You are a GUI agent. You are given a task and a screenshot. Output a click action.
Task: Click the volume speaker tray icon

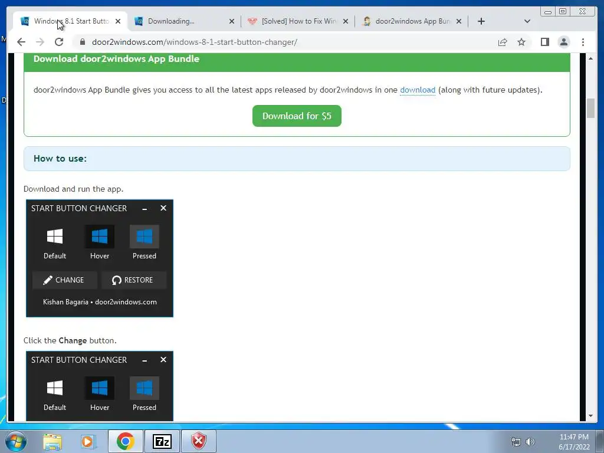(x=530, y=442)
